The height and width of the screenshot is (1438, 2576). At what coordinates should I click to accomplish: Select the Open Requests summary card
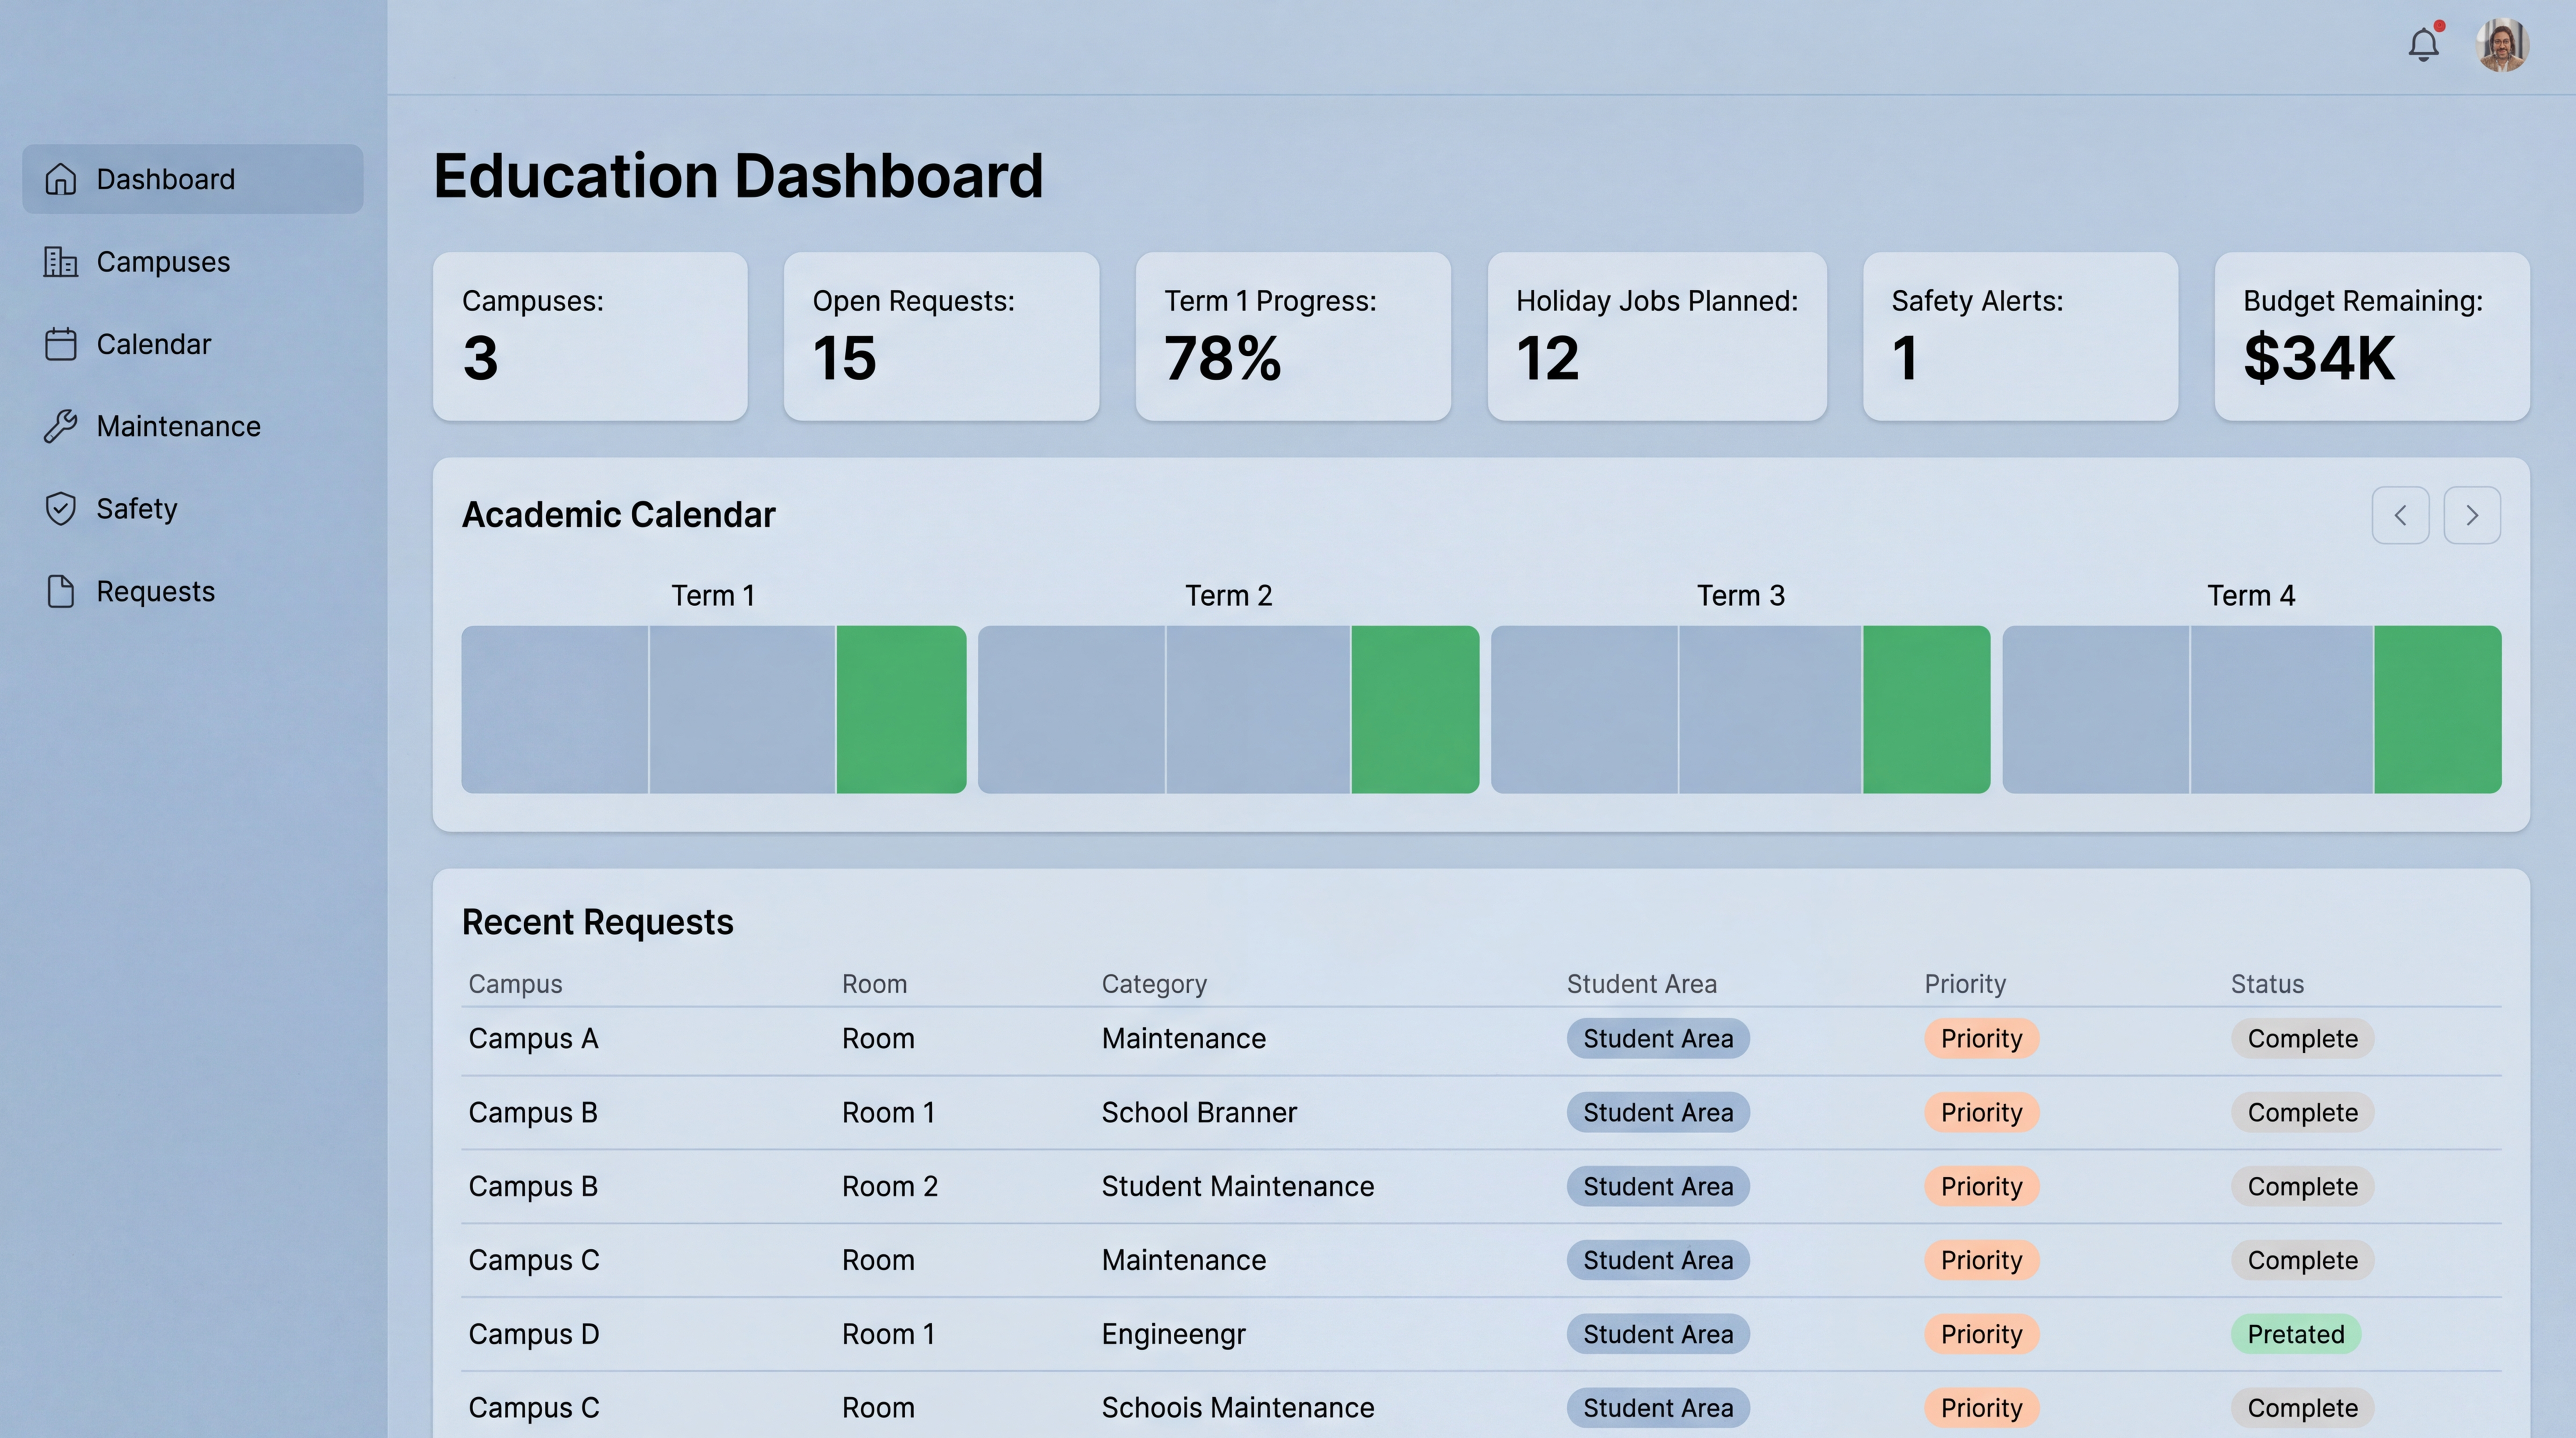[x=941, y=336]
